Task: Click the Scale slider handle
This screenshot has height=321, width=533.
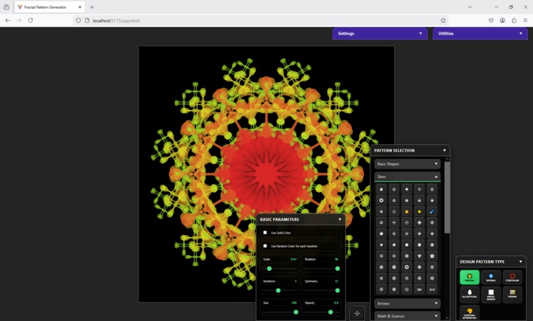Action: point(269,269)
